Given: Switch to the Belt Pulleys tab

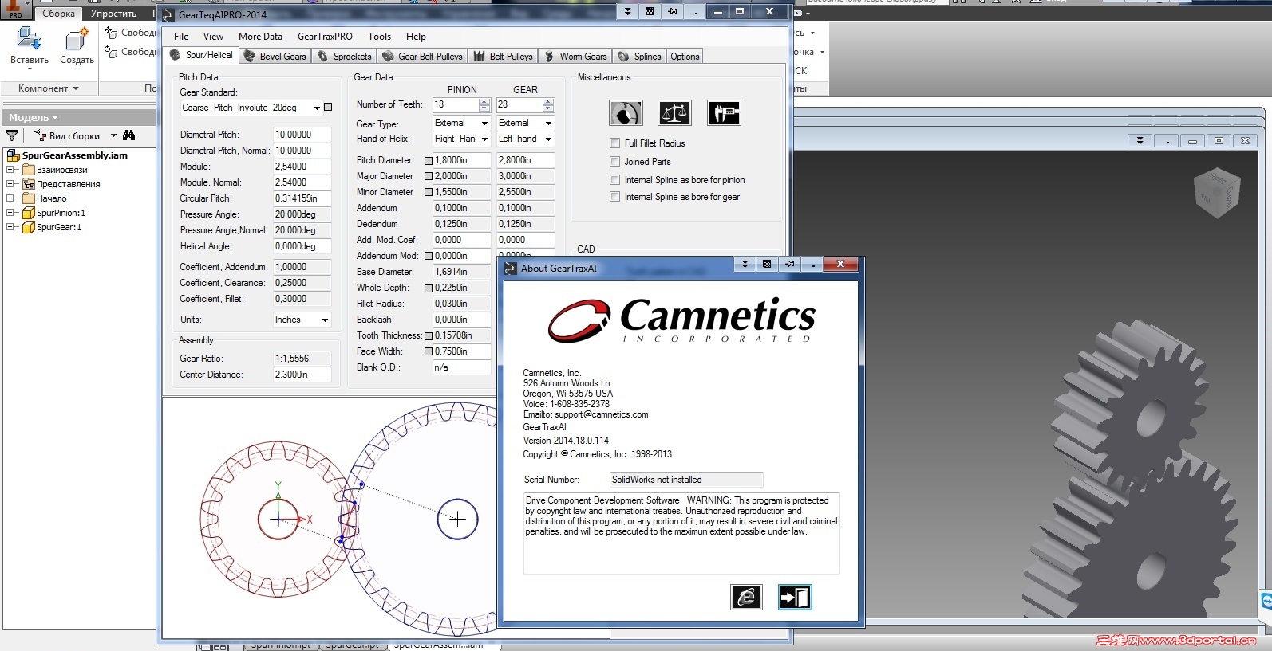Looking at the screenshot, I should click(503, 57).
